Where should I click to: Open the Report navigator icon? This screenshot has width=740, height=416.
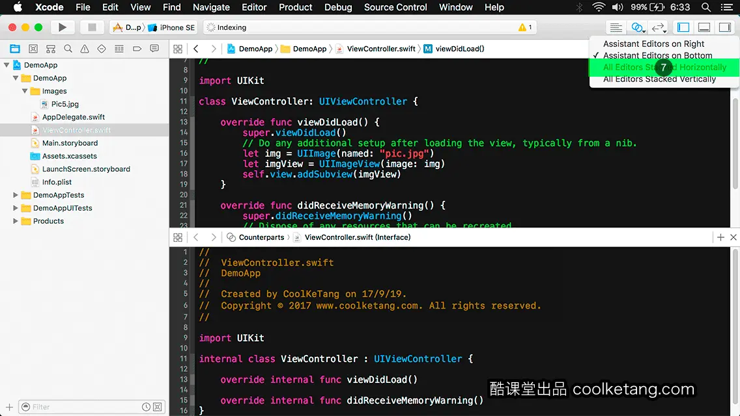tap(154, 49)
